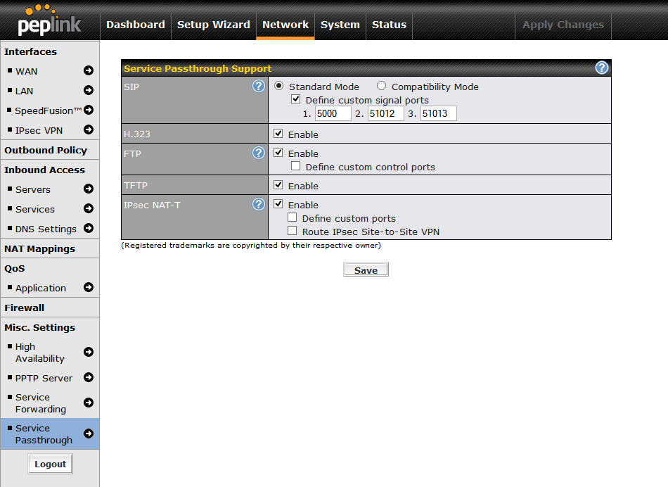Open the FTP help question mark icon
Image resolution: width=668 pixels, height=487 pixels.
tap(259, 153)
